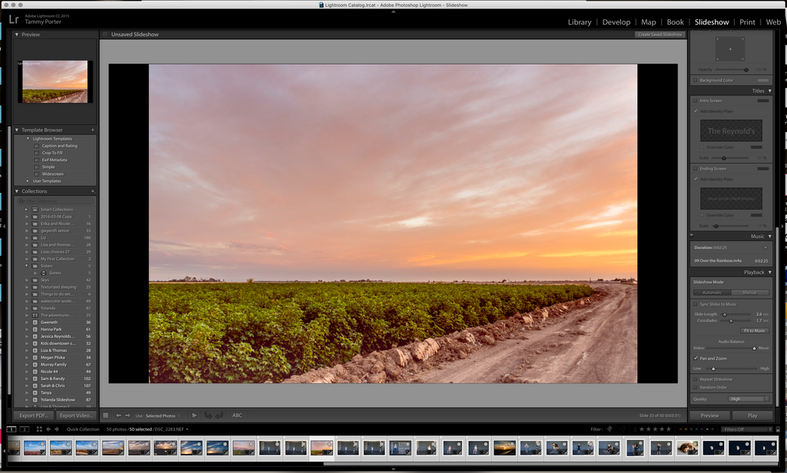Switch to the Develop module

[x=616, y=22]
